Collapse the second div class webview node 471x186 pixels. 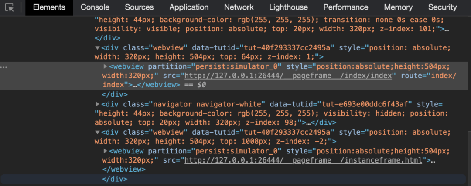point(97,132)
